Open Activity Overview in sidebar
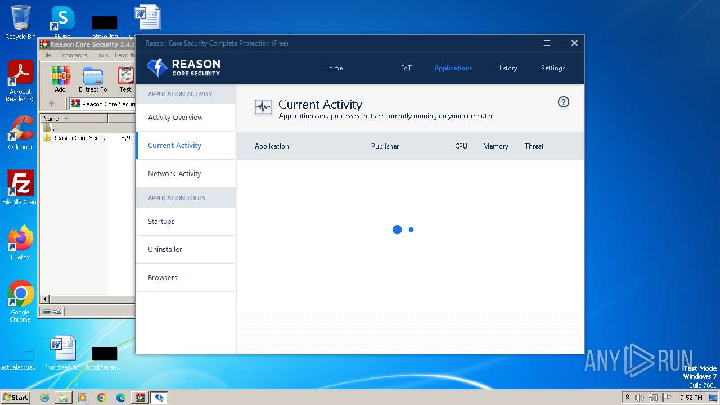This screenshot has width=720, height=405. [x=186, y=118]
